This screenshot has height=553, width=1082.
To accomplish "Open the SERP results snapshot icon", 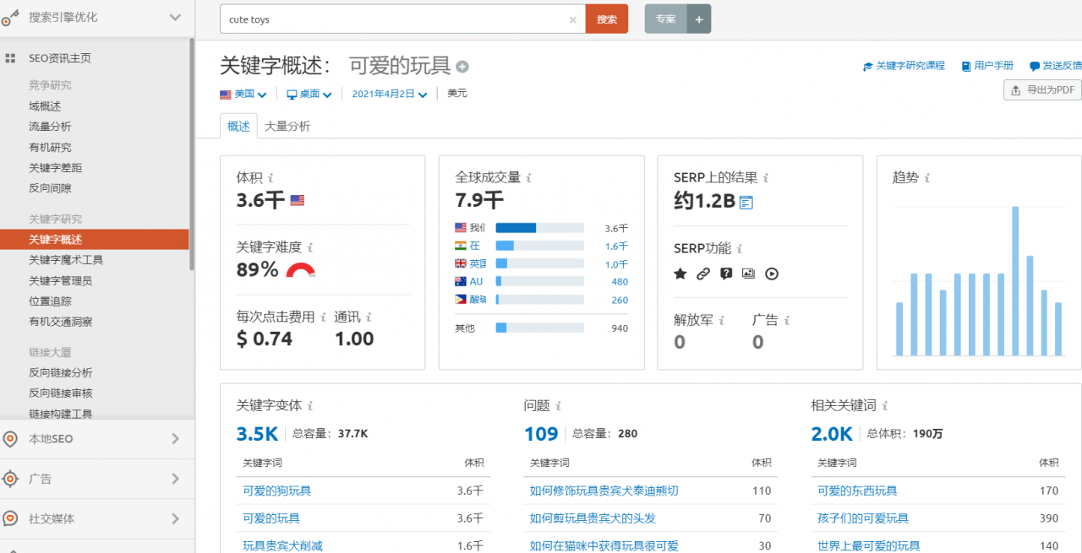I will point(746,202).
